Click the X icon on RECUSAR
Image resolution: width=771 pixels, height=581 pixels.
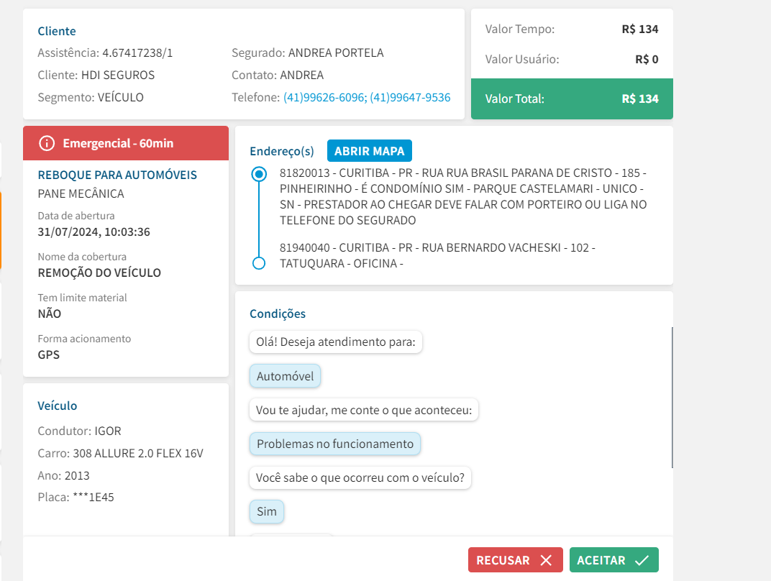pyautogui.click(x=546, y=560)
